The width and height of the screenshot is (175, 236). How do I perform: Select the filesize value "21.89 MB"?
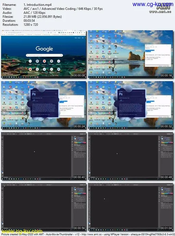pos(30,17)
